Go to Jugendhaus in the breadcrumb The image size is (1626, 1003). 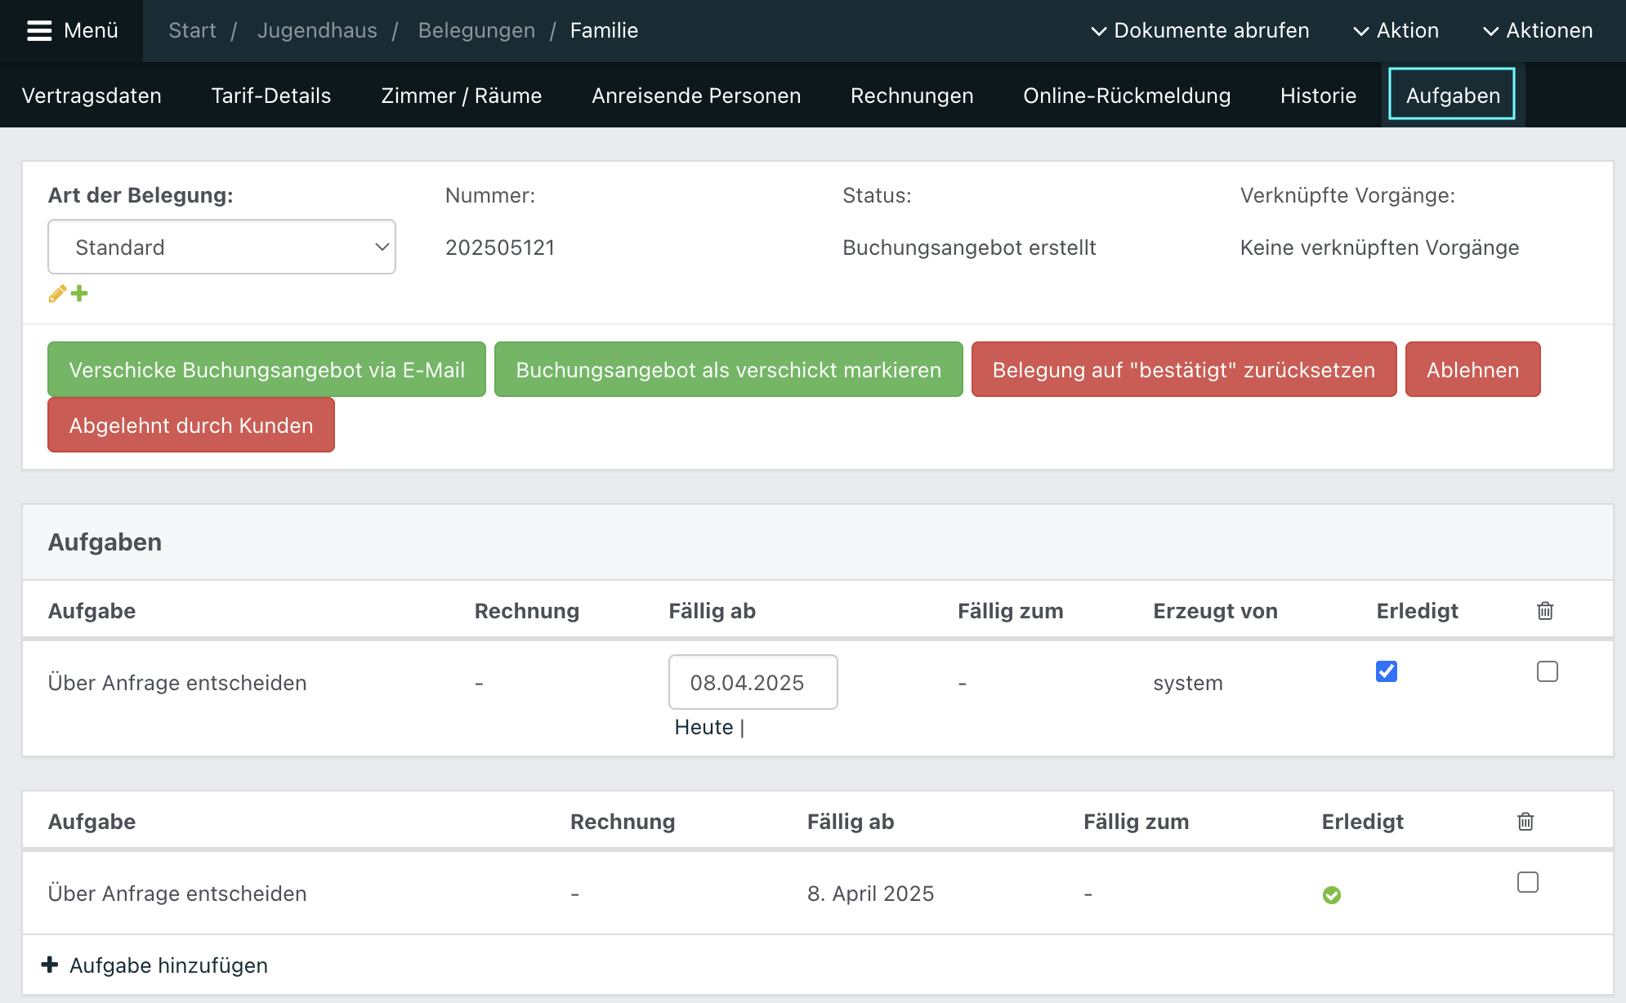317,30
